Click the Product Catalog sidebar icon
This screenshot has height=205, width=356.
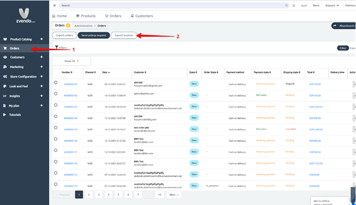[x=5, y=39]
